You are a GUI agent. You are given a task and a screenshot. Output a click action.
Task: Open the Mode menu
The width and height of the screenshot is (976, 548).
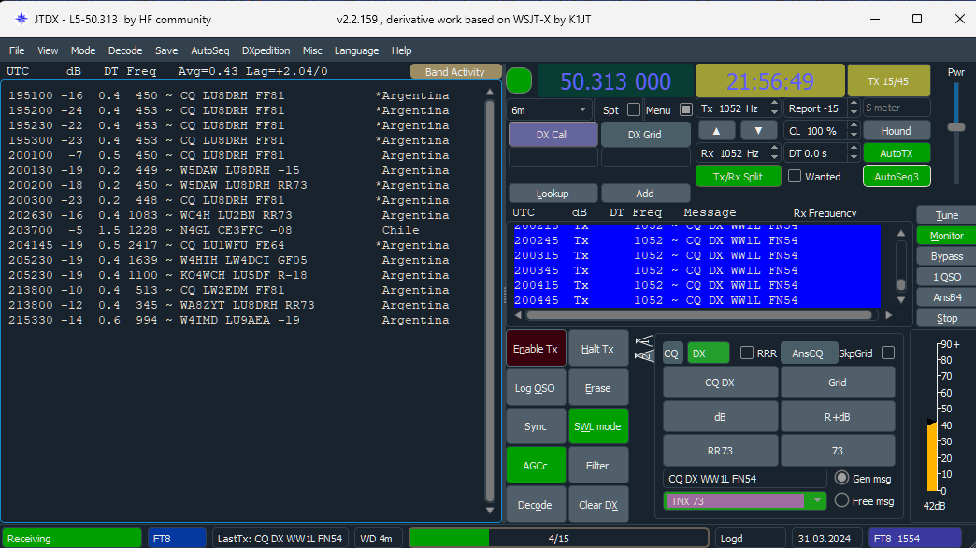83,50
